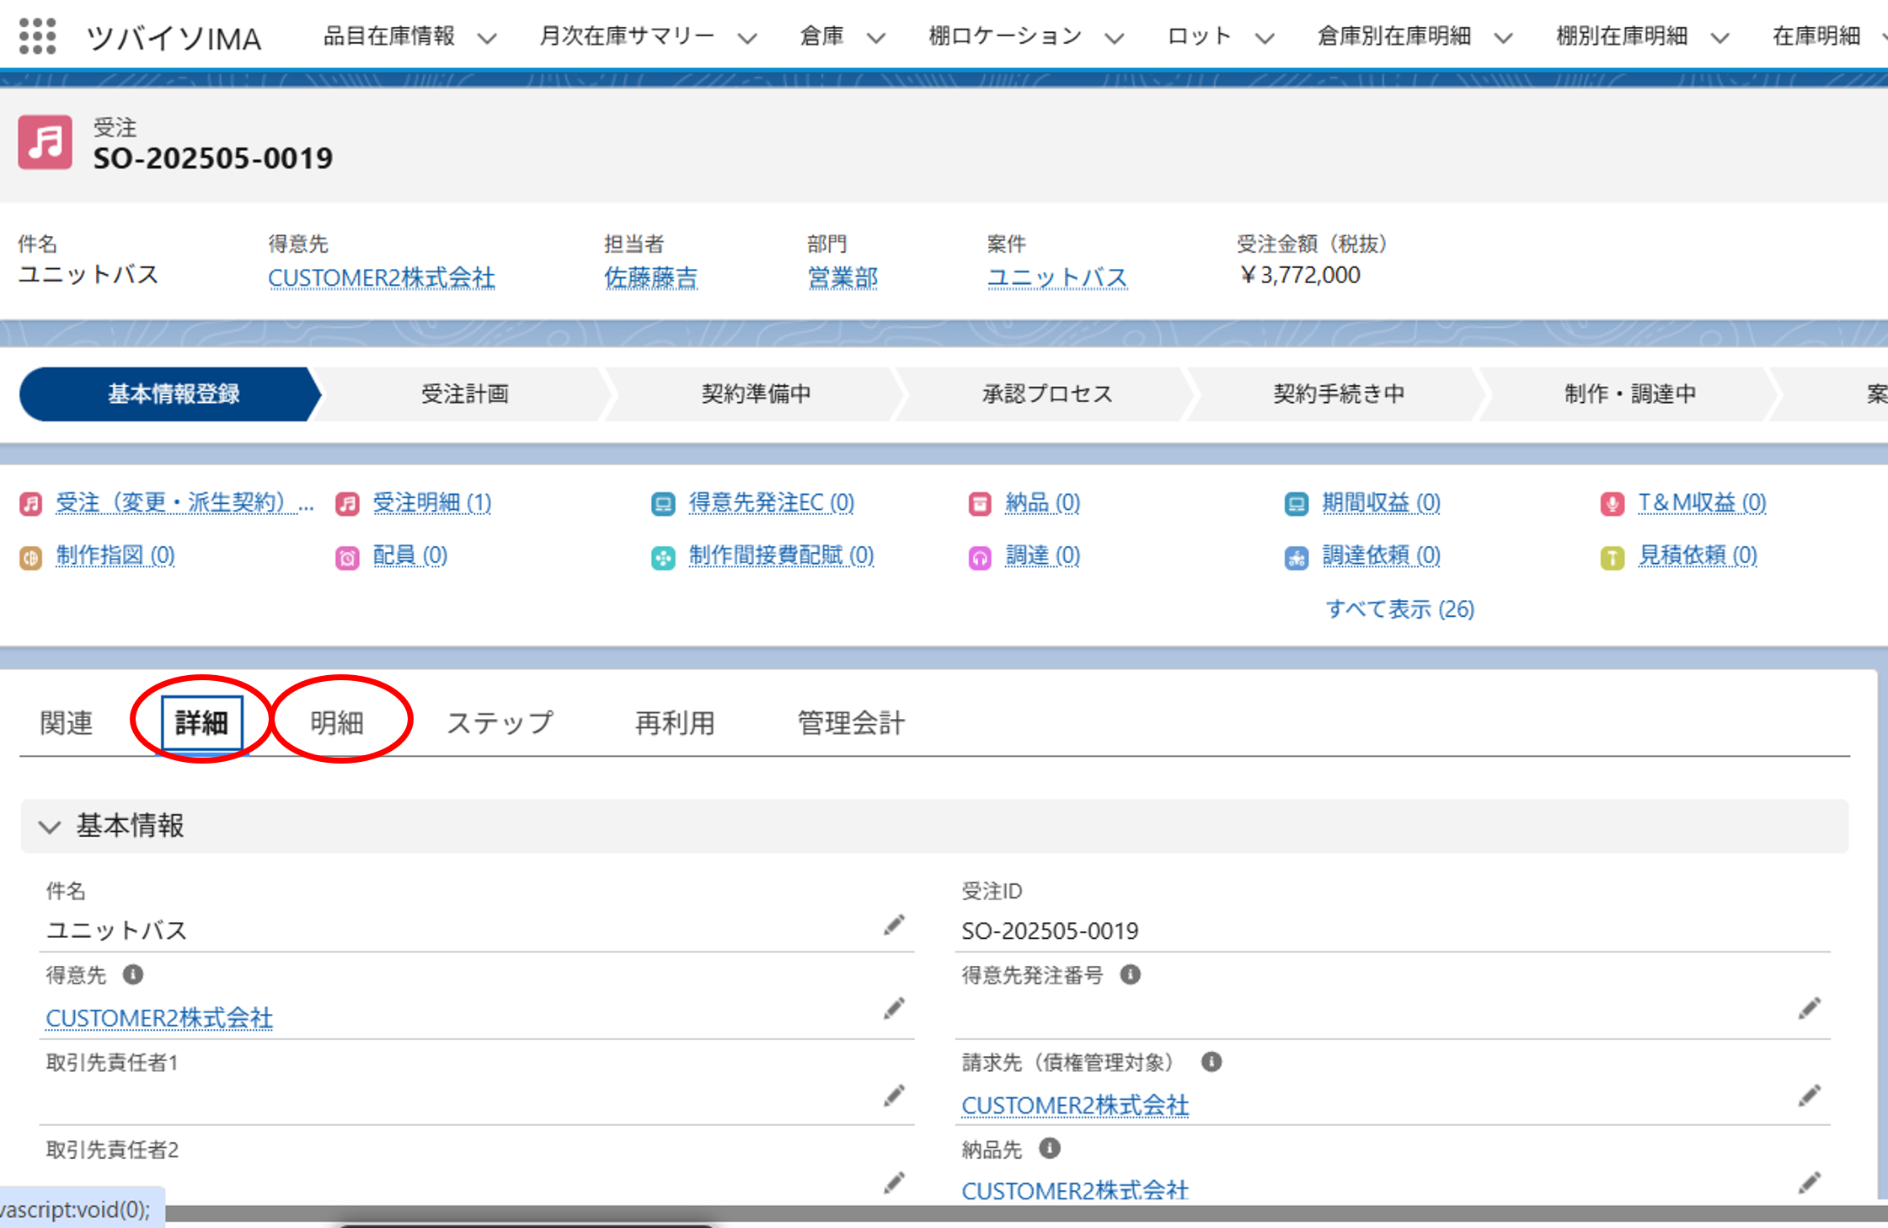
Task: Open 在庫明細 navigation tab
Action: 1816,36
